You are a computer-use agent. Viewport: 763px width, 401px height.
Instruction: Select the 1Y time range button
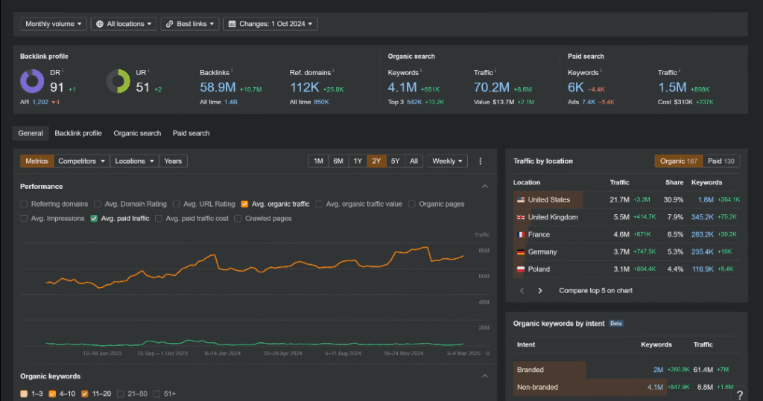[x=358, y=161]
